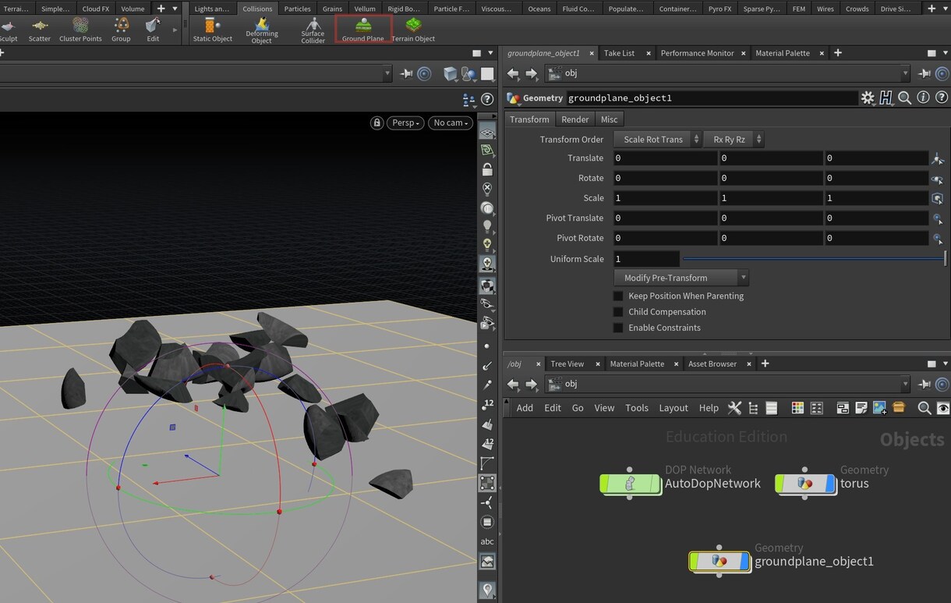951x603 pixels.
Task: Find a node in the network
Action: [x=924, y=408]
